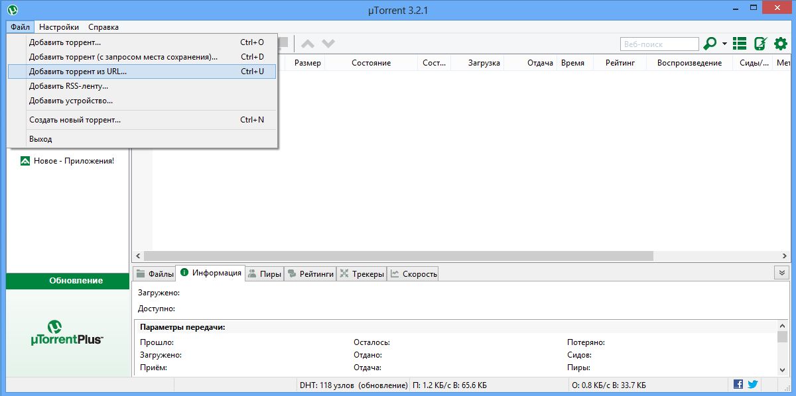Switch to the Скорость tab

pos(413,273)
